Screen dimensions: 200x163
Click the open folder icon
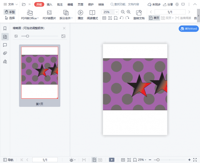pyautogui.click(x=24, y=4)
